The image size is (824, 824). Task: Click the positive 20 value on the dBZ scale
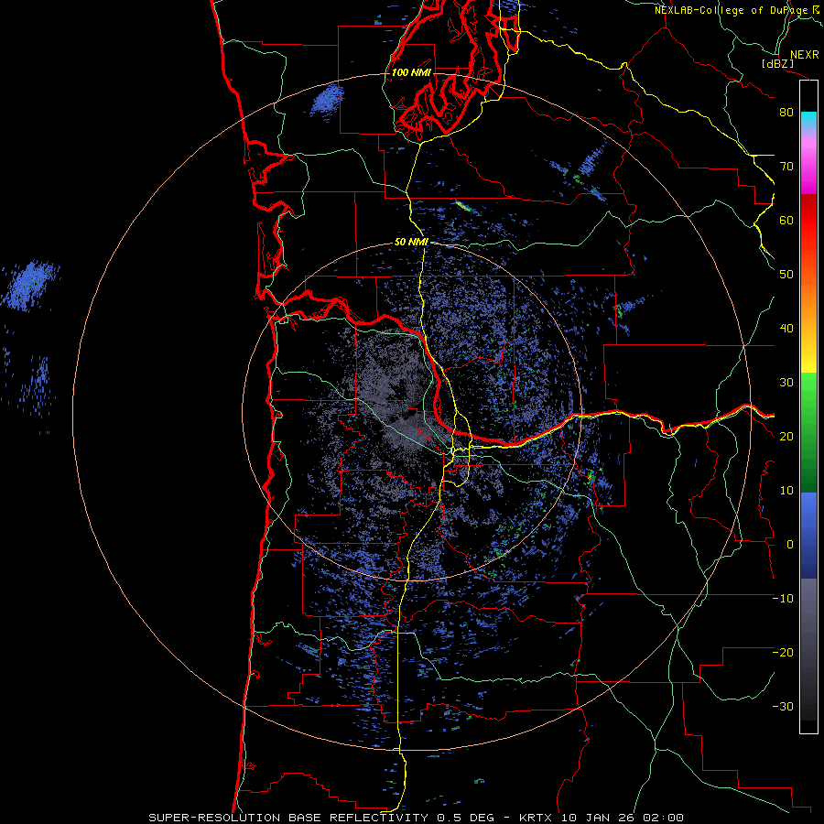point(786,437)
